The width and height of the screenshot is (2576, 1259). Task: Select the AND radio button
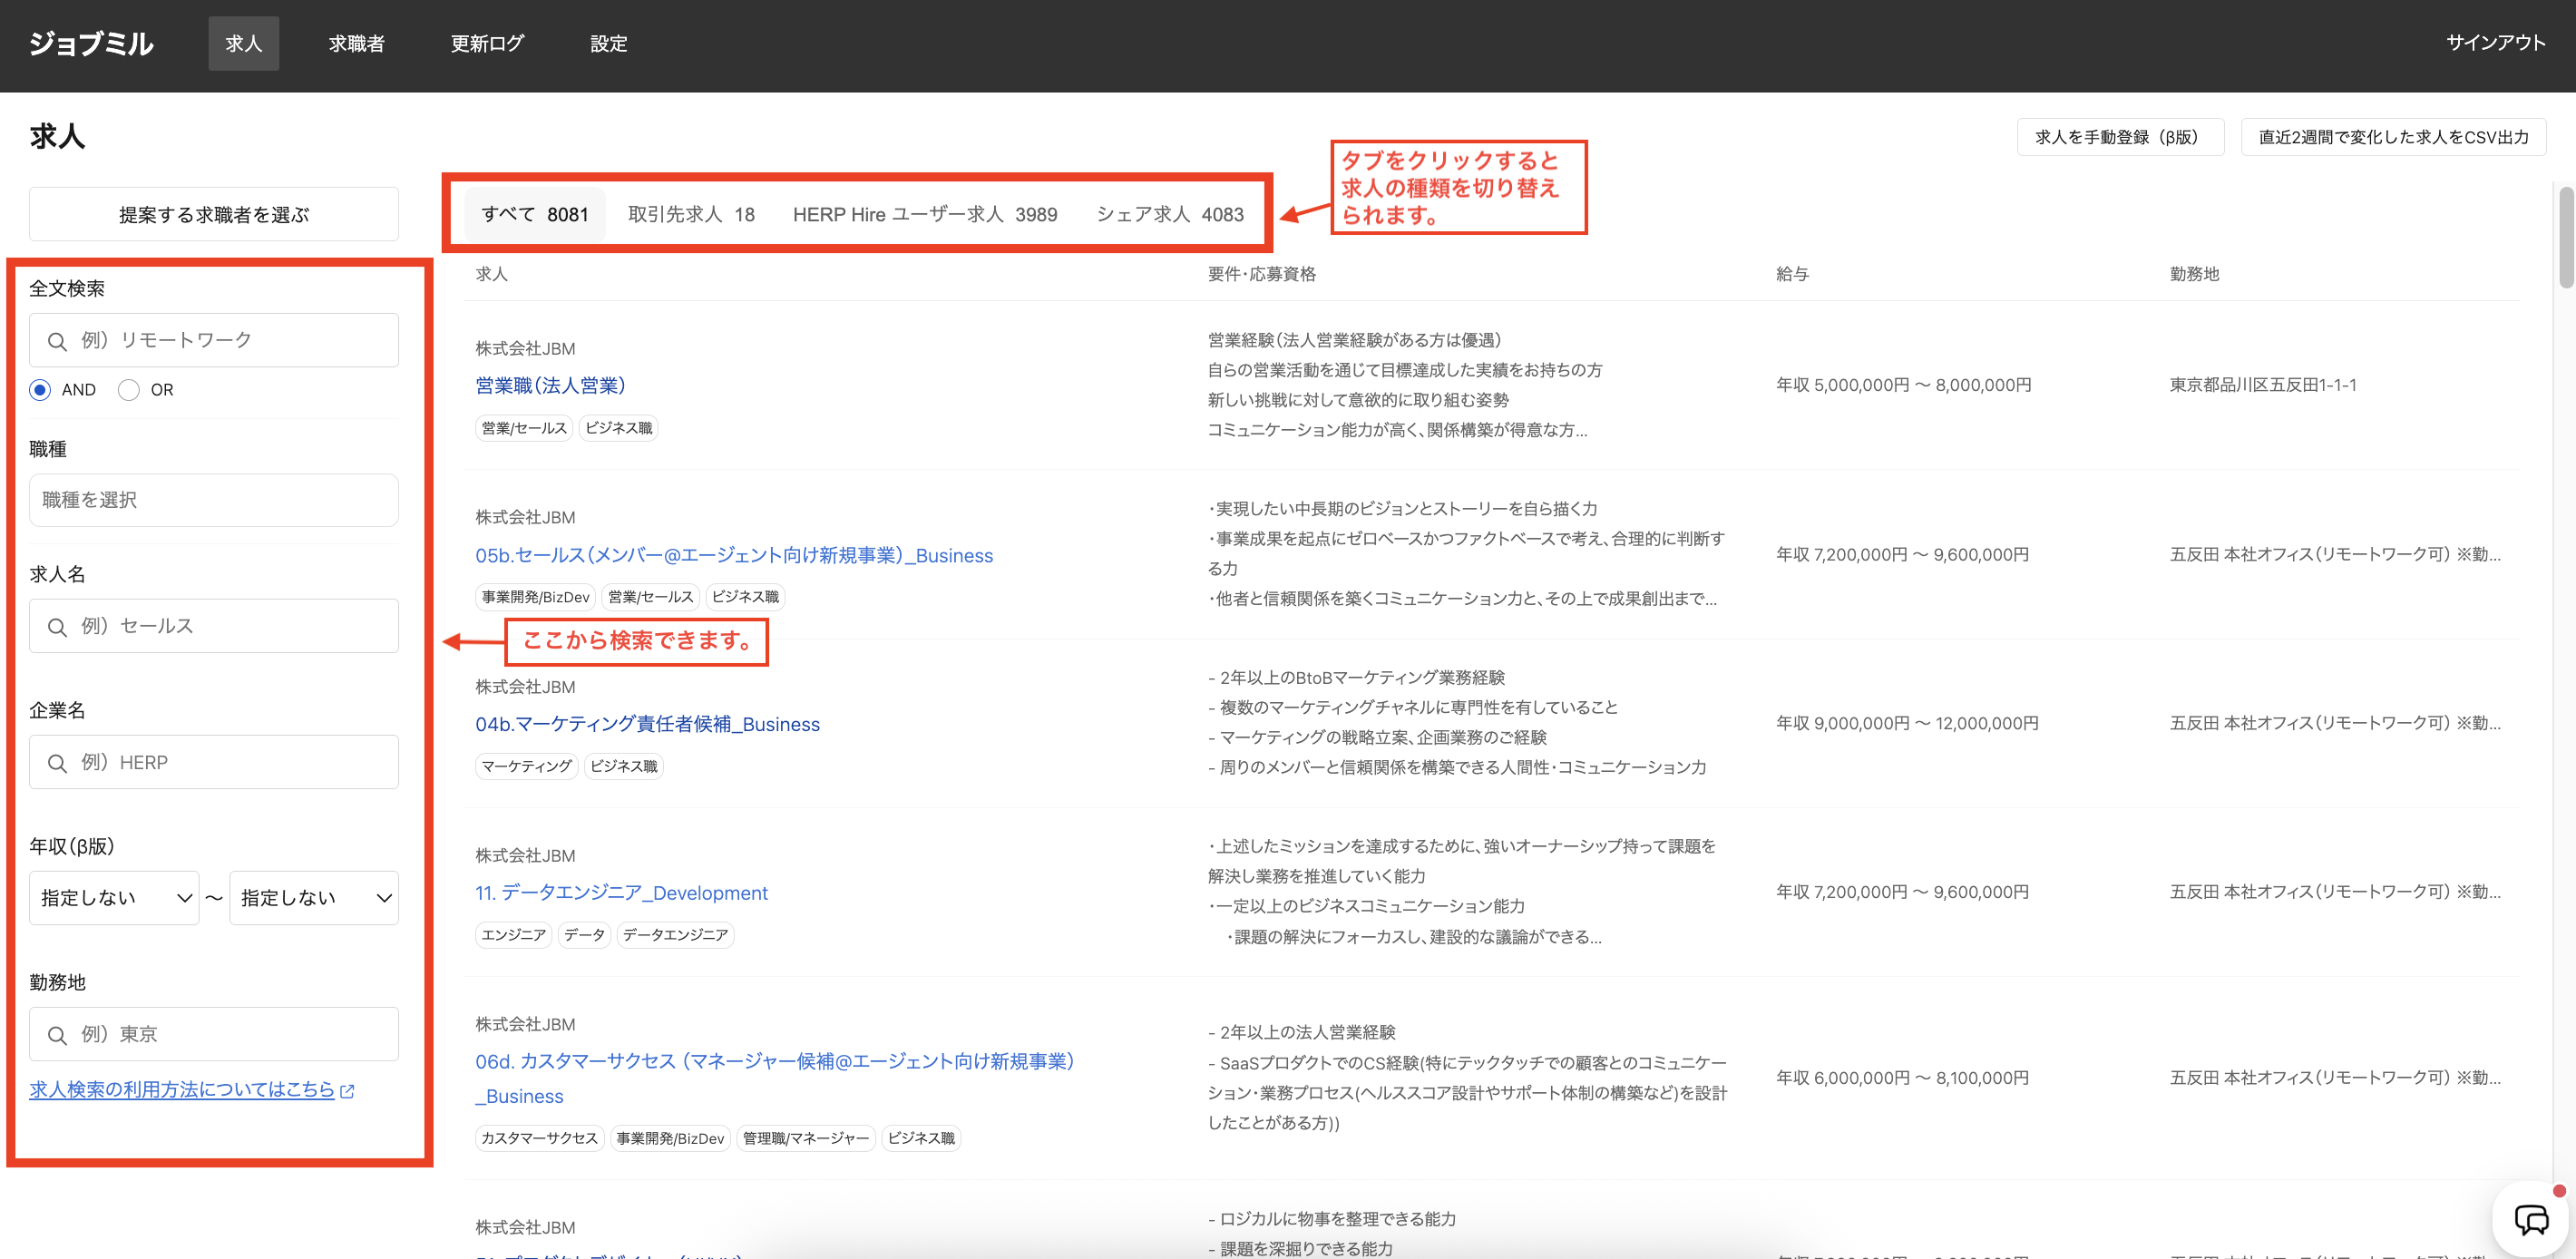[x=40, y=390]
